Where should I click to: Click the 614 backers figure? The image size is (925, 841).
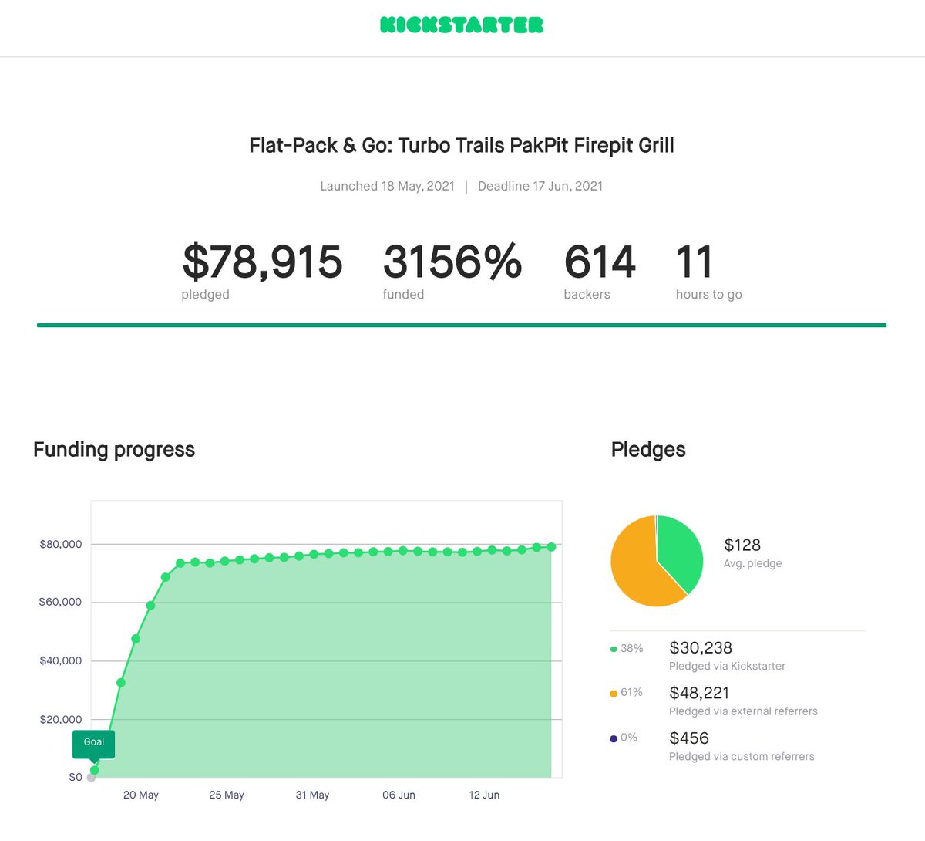point(600,262)
